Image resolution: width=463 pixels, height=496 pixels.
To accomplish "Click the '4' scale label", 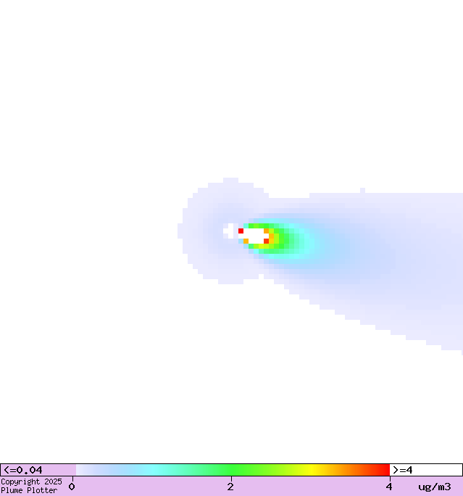I will pyautogui.click(x=389, y=487).
